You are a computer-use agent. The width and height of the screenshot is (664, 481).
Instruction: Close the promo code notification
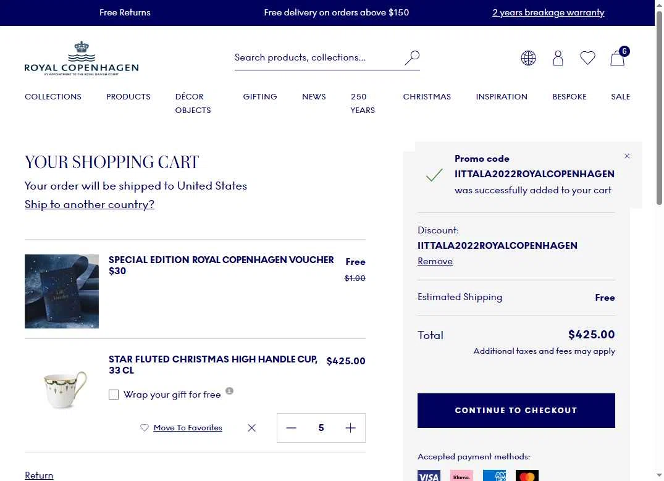627,156
